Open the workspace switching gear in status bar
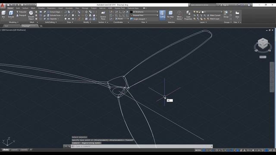The height and width of the screenshot is (155, 276). pos(253,150)
